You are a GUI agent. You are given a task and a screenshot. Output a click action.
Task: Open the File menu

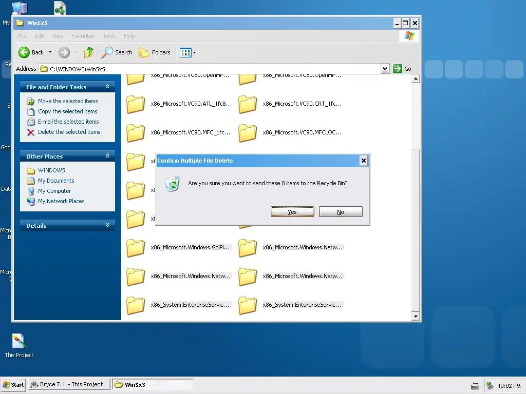tap(22, 36)
